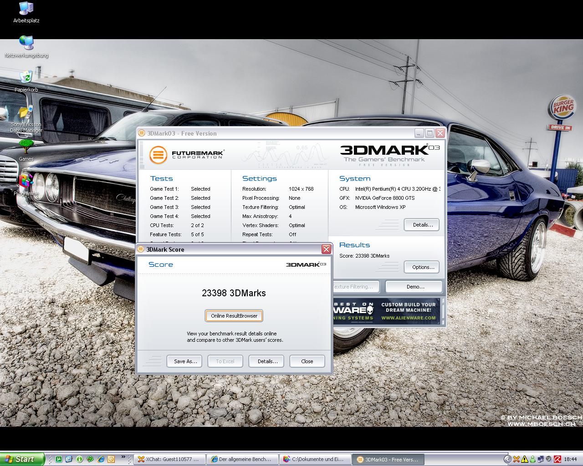The width and height of the screenshot is (583, 466).
Task: Click the red Avira tray icon
Action: pos(557,459)
